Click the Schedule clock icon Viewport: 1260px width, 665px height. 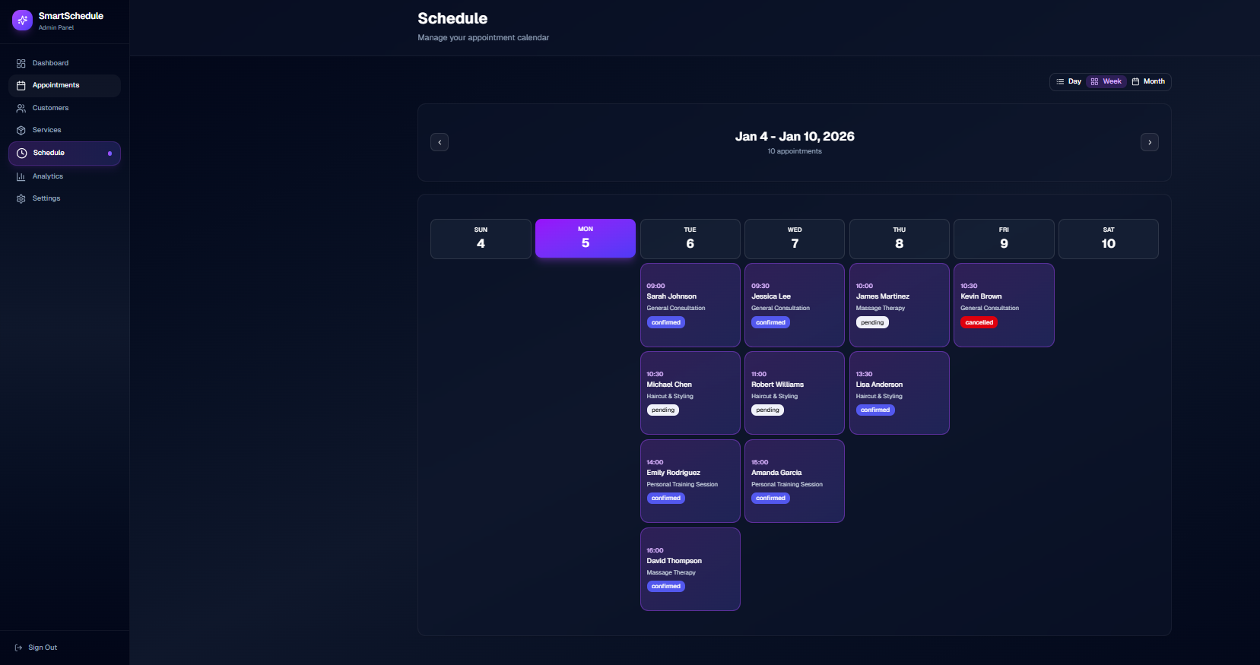click(x=22, y=153)
